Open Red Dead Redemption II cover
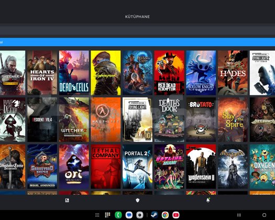Image resolution: width=275 pixels, height=220 pixels. [169, 73]
